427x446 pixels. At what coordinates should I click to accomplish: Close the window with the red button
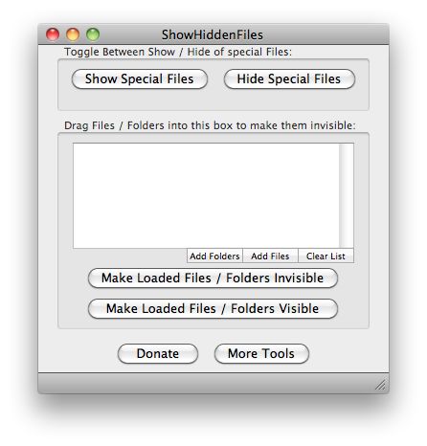click(53, 34)
